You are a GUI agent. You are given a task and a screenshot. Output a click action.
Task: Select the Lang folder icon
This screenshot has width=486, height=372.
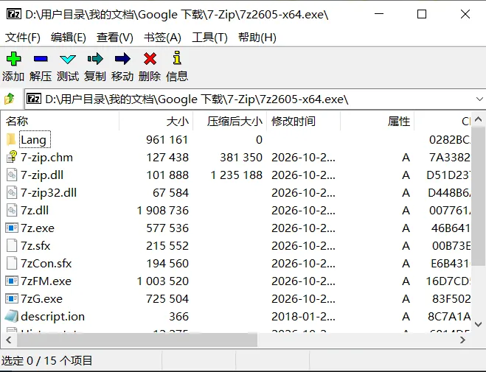(11, 139)
